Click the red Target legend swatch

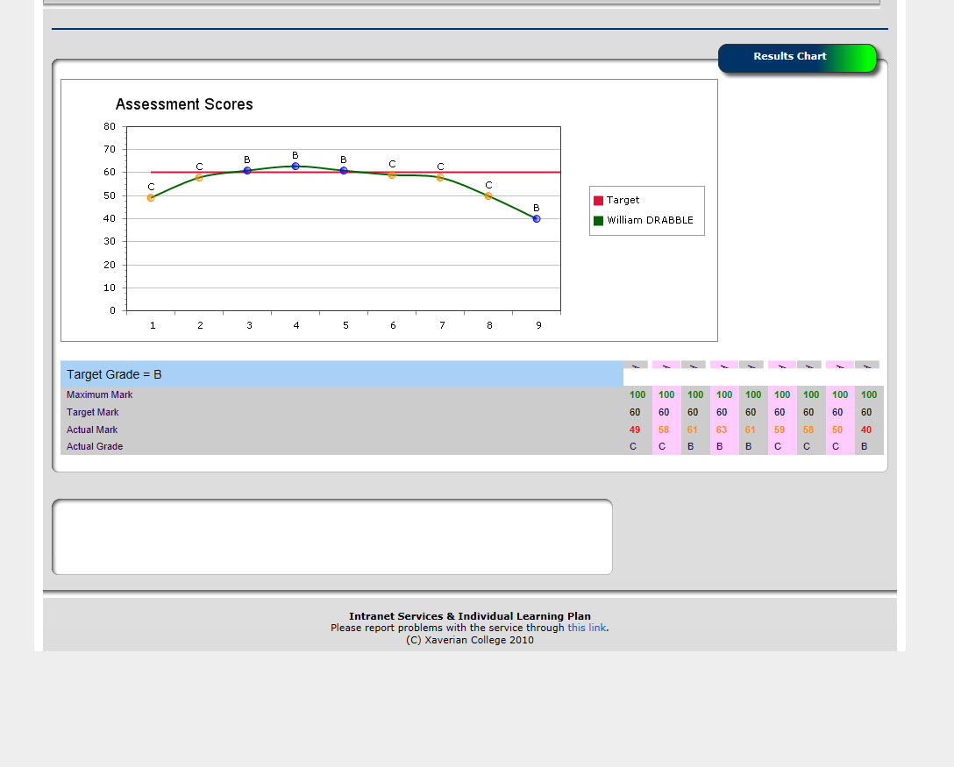point(598,200)
